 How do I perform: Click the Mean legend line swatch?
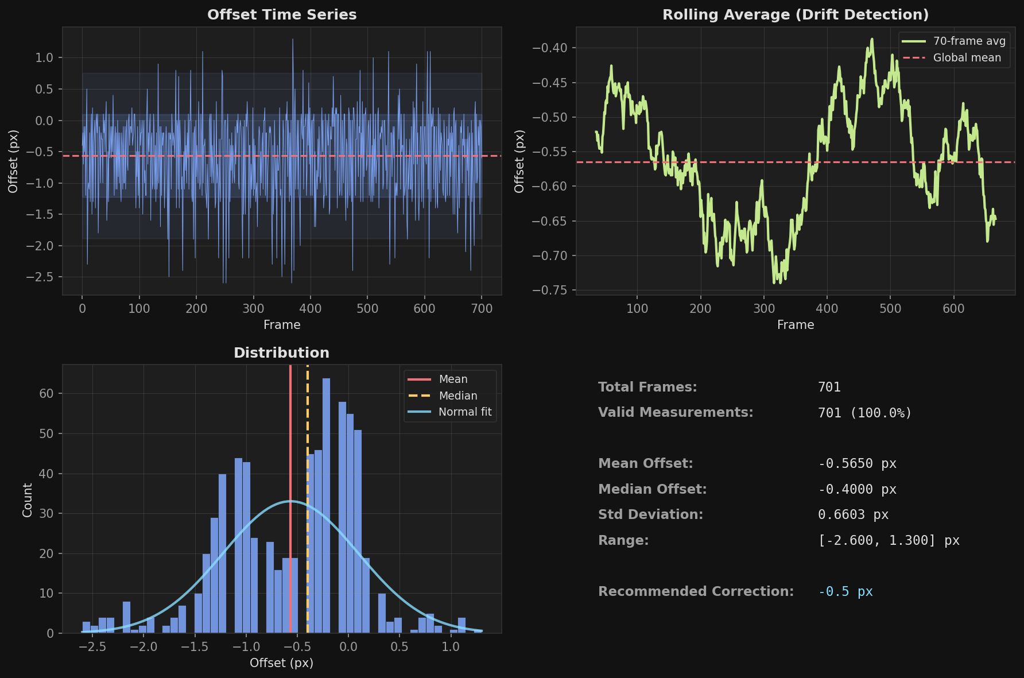pyautogui.click(x=418, y=379)
